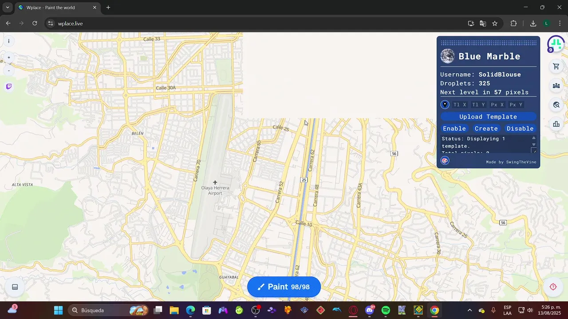568x319 pixels.
Task: Click the Búsqueda taskbar search box
Action: (x=108, y=310)
